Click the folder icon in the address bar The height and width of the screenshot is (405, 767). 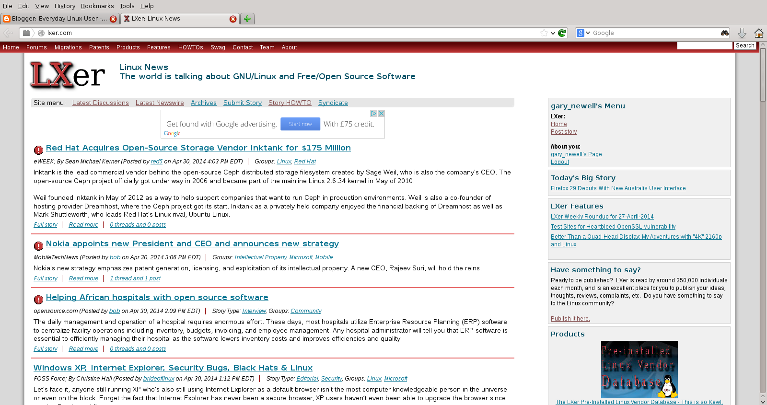[26, 33]
